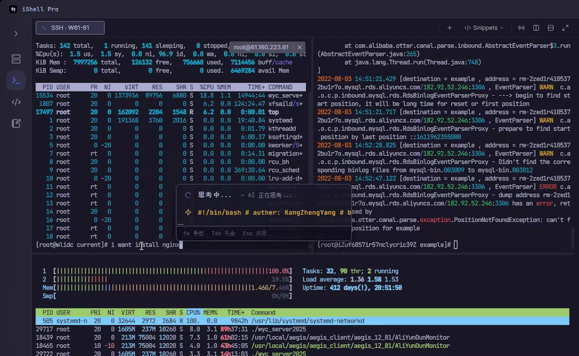This screenshot has width=579, height=356.
Task: Click the iShell Pro app logo
Action: (13, 9)
